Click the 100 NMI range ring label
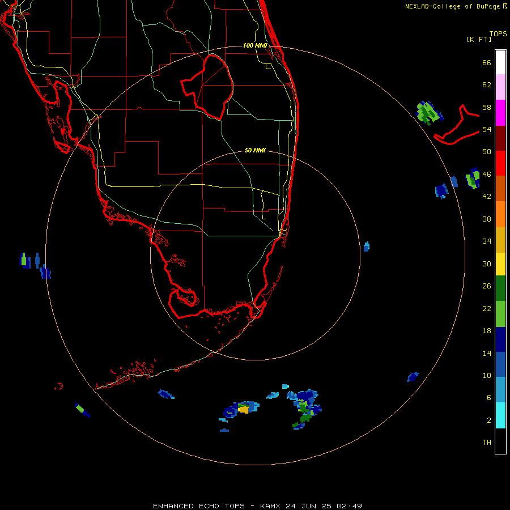 (x=255, y=45)
